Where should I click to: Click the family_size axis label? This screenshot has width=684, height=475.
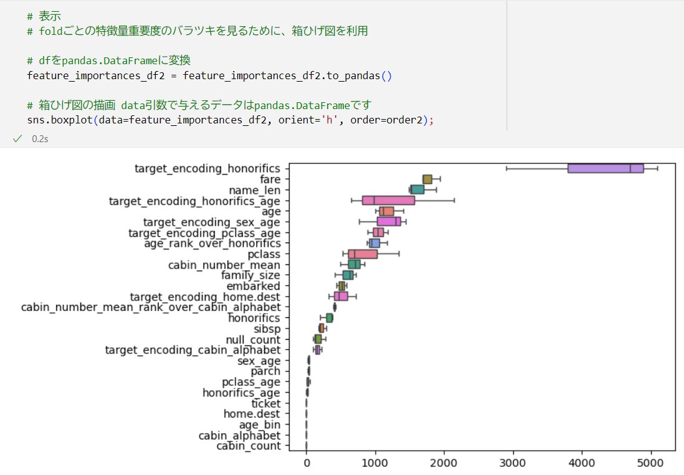pyautogui.click(x=250, y=276)
